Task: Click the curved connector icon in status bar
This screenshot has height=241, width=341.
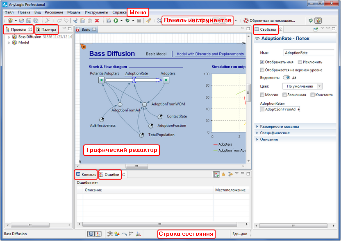Action: pos(124,234)
